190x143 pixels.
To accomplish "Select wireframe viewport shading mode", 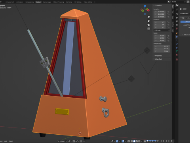I will tap(132, 141).
